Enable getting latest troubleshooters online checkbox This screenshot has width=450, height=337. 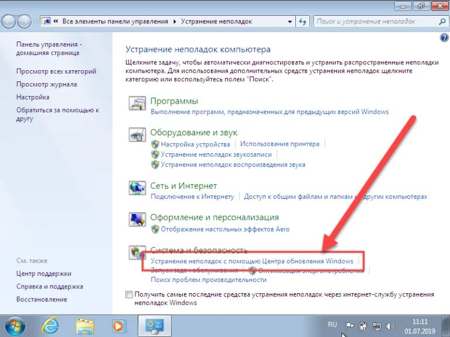[x=129, y=294]
